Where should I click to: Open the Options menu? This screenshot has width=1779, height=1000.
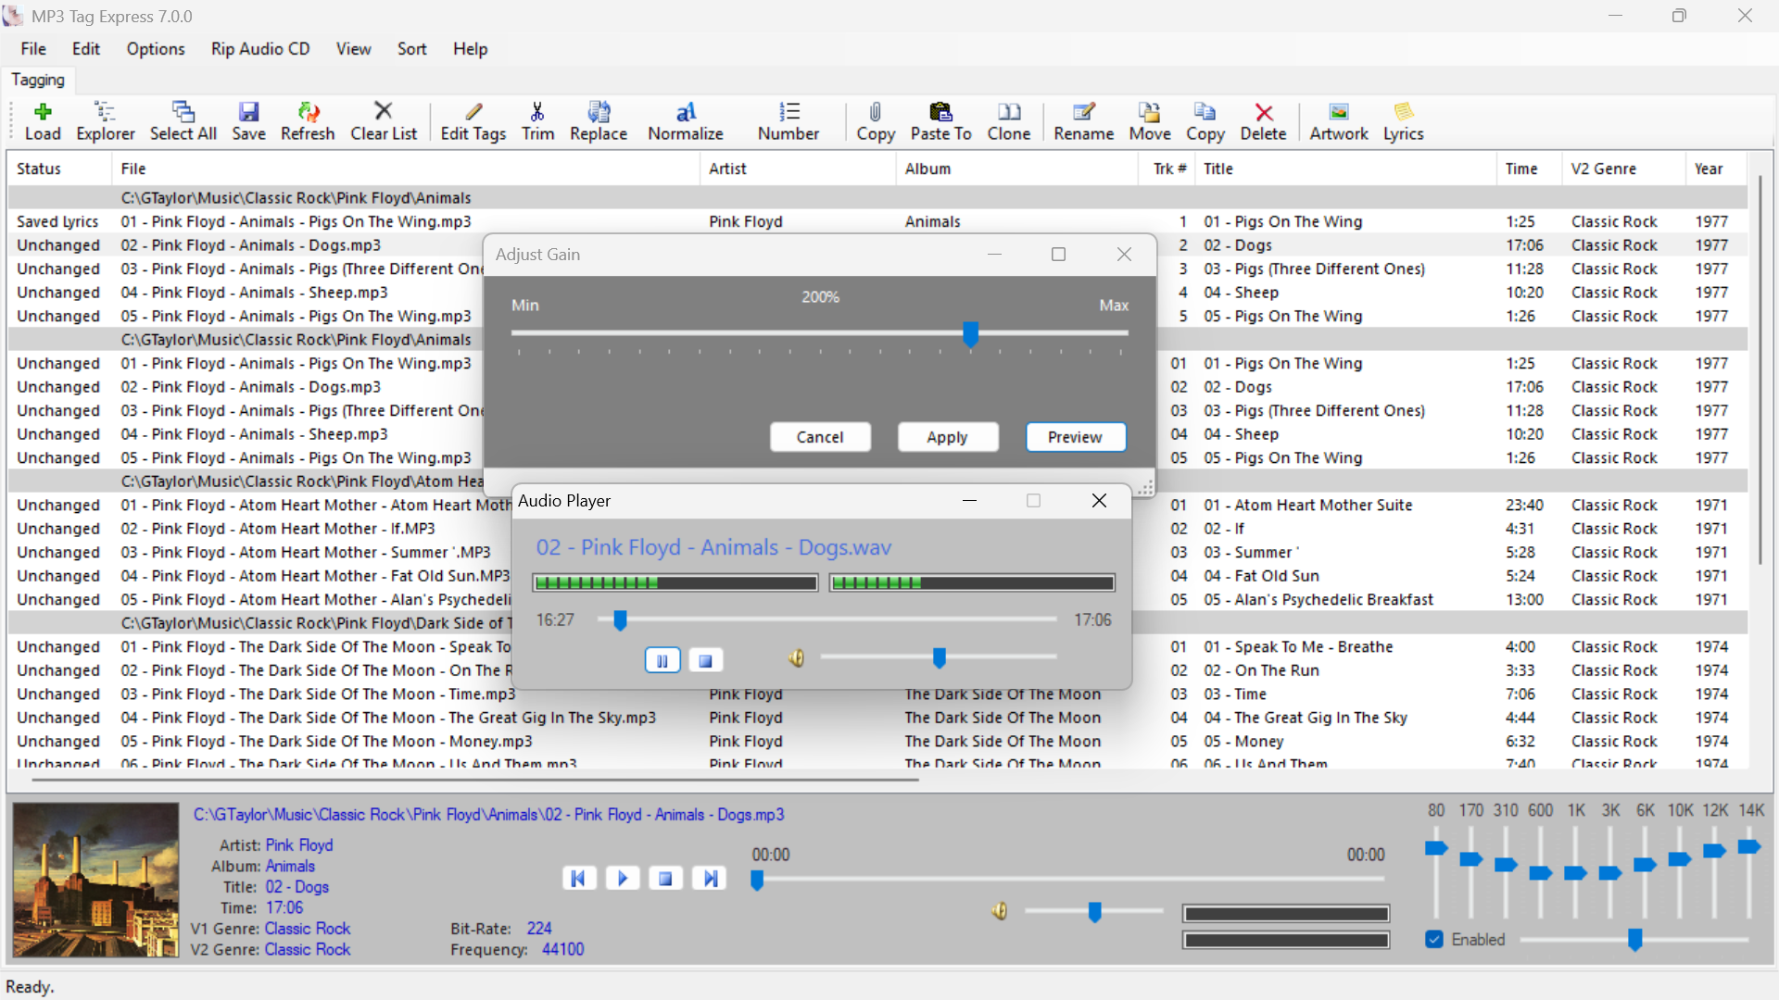coord(156,49)
